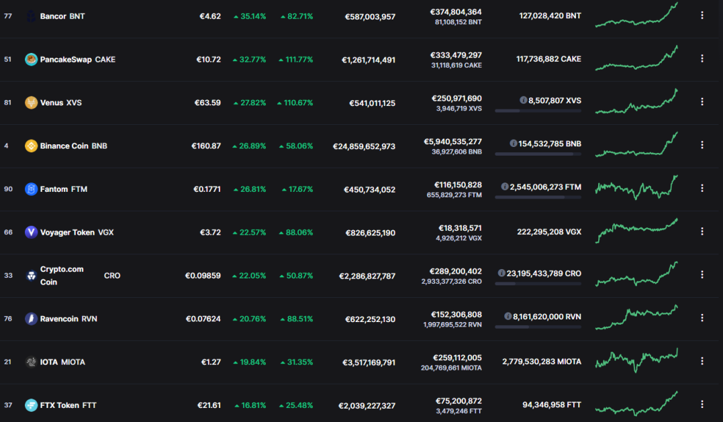Click Ravencoin price €0.07624
723x422 pixels.
[203, 319]
